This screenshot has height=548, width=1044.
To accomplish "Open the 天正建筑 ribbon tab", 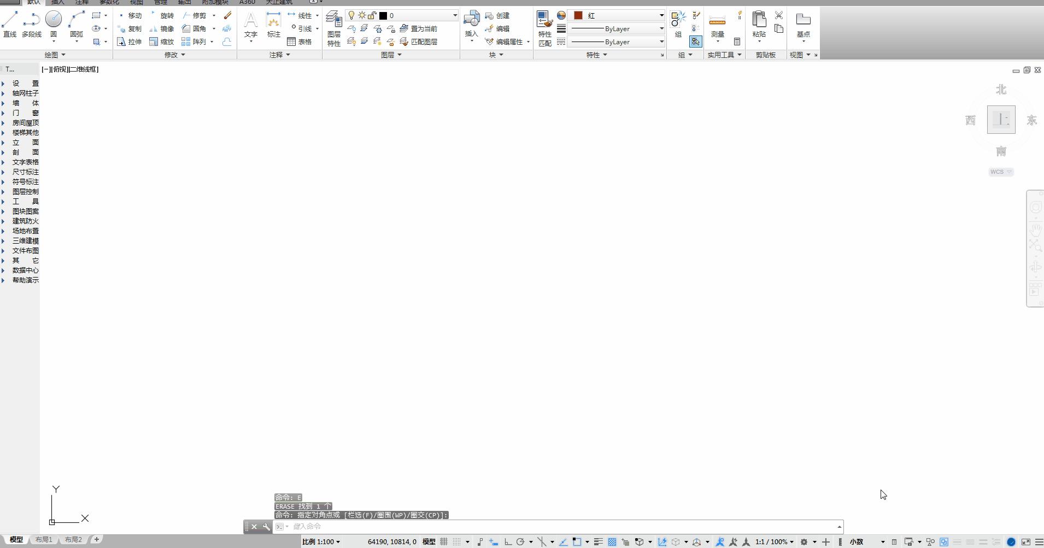I will click(x=279, y=2).
